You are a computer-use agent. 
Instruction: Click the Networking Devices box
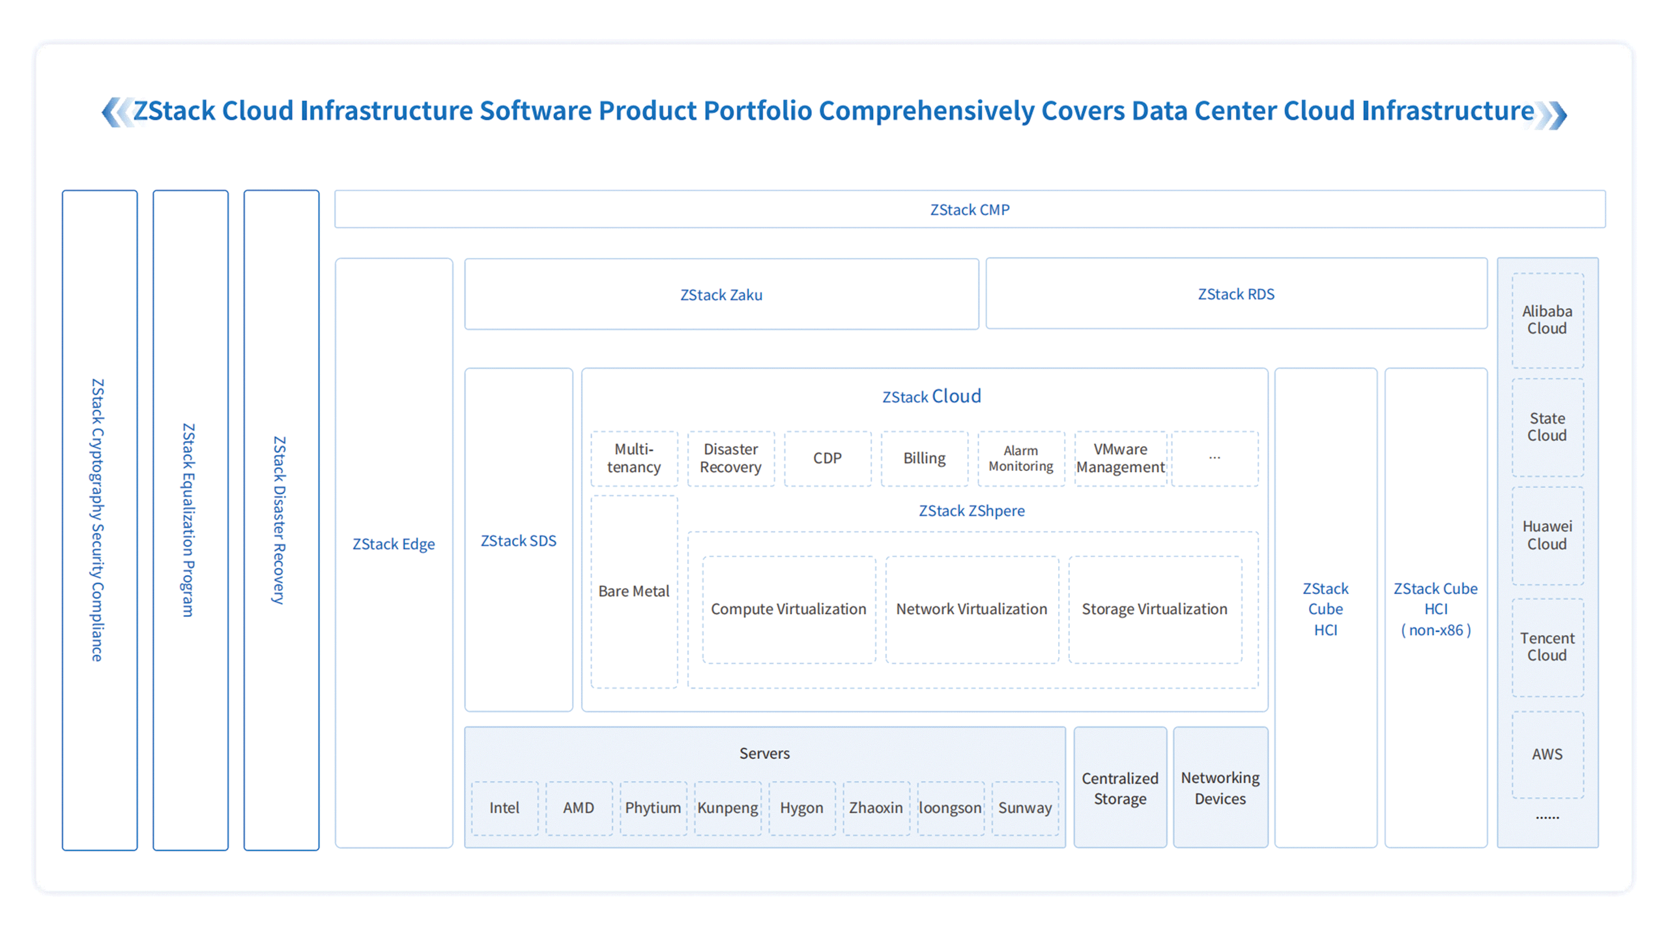pos(1220,788)
